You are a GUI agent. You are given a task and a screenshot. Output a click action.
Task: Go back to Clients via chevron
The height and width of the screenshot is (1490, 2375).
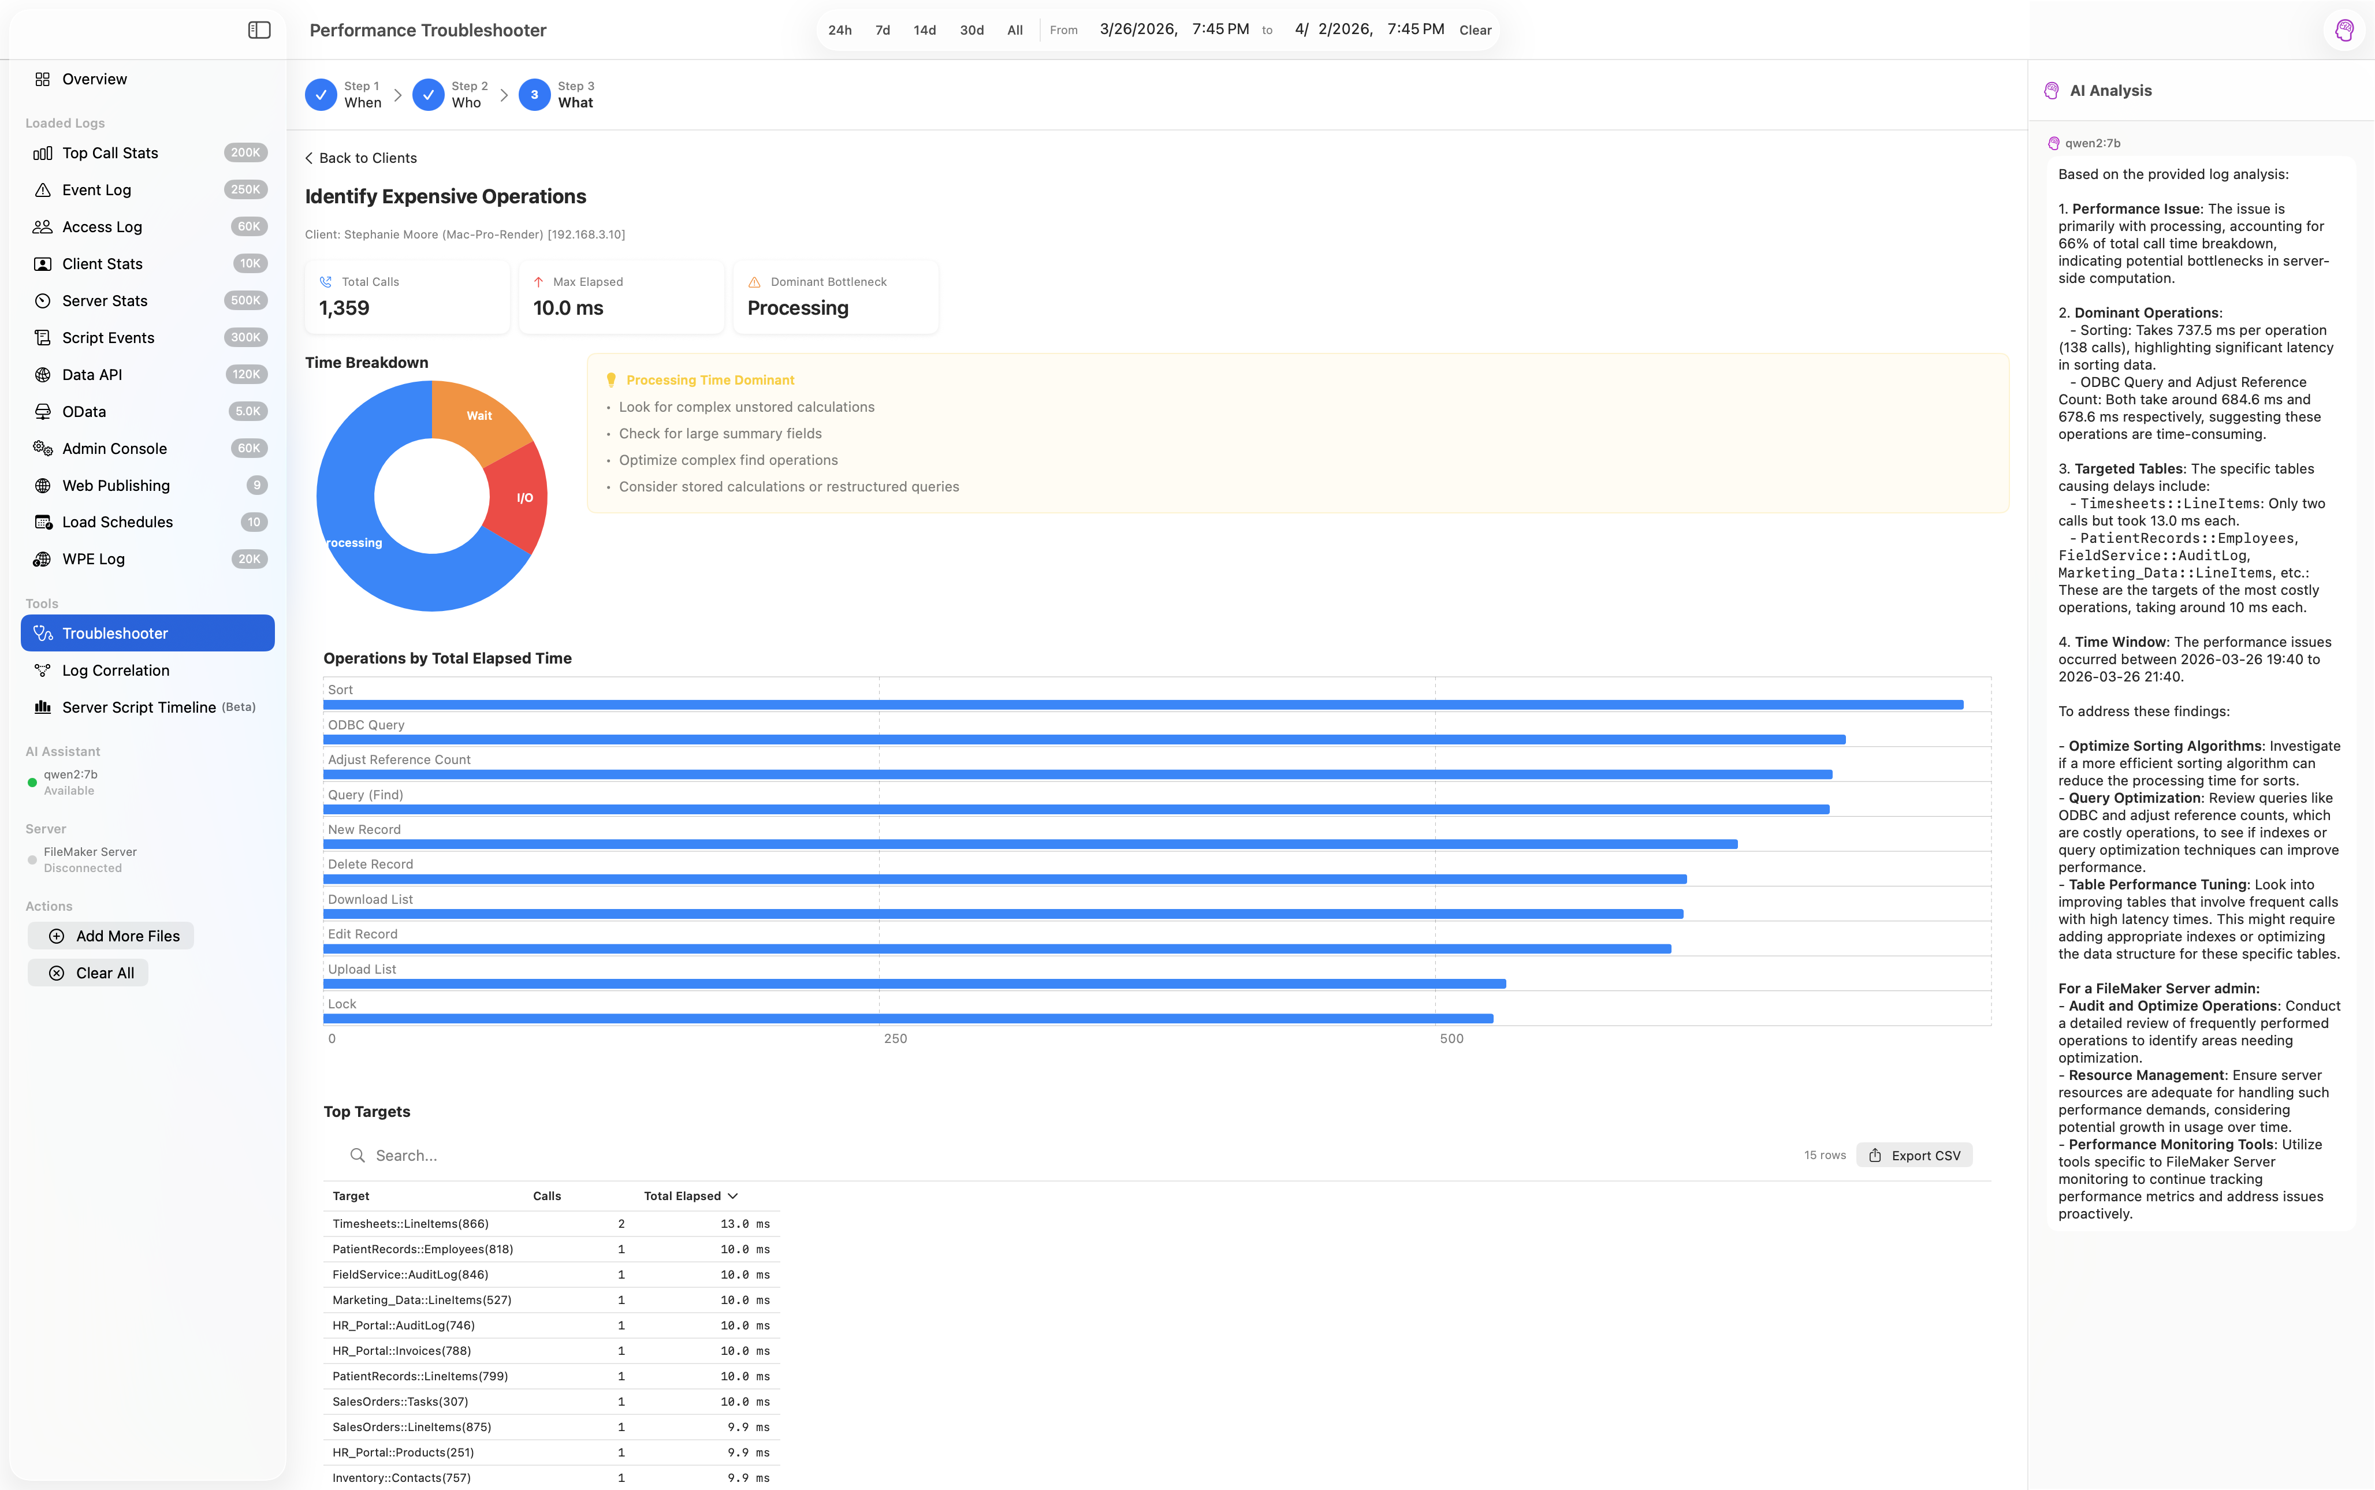point(310,159)
